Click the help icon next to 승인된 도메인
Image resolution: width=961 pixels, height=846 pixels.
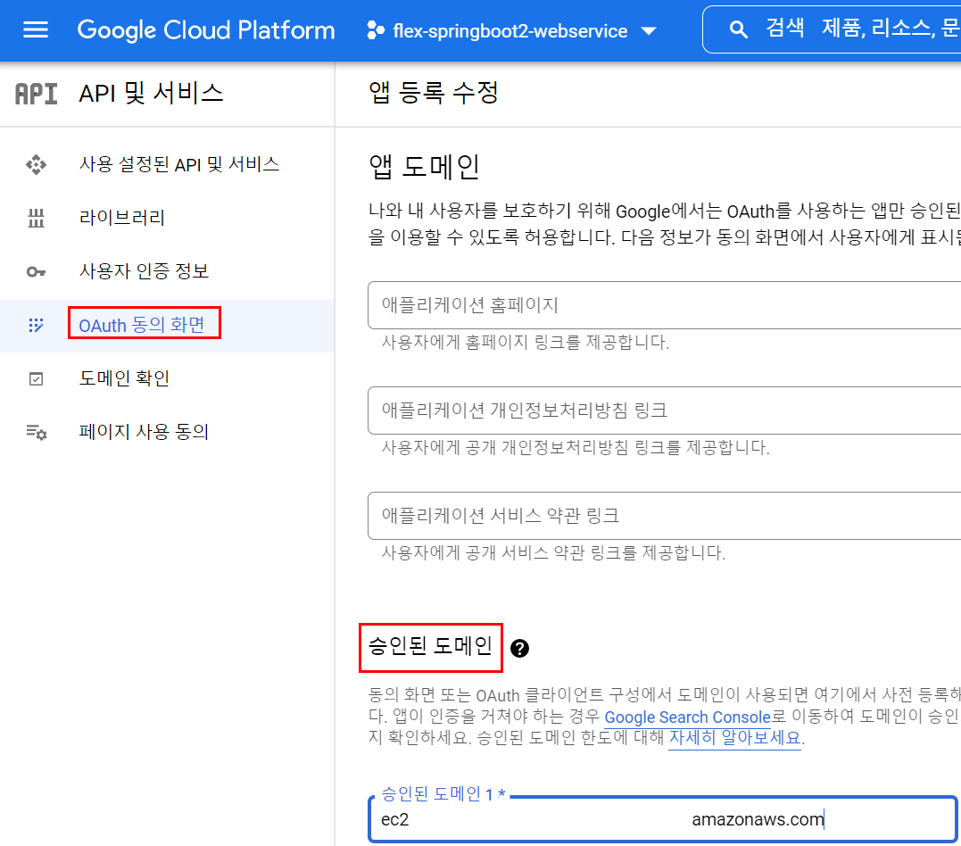(x=519, y=648)
